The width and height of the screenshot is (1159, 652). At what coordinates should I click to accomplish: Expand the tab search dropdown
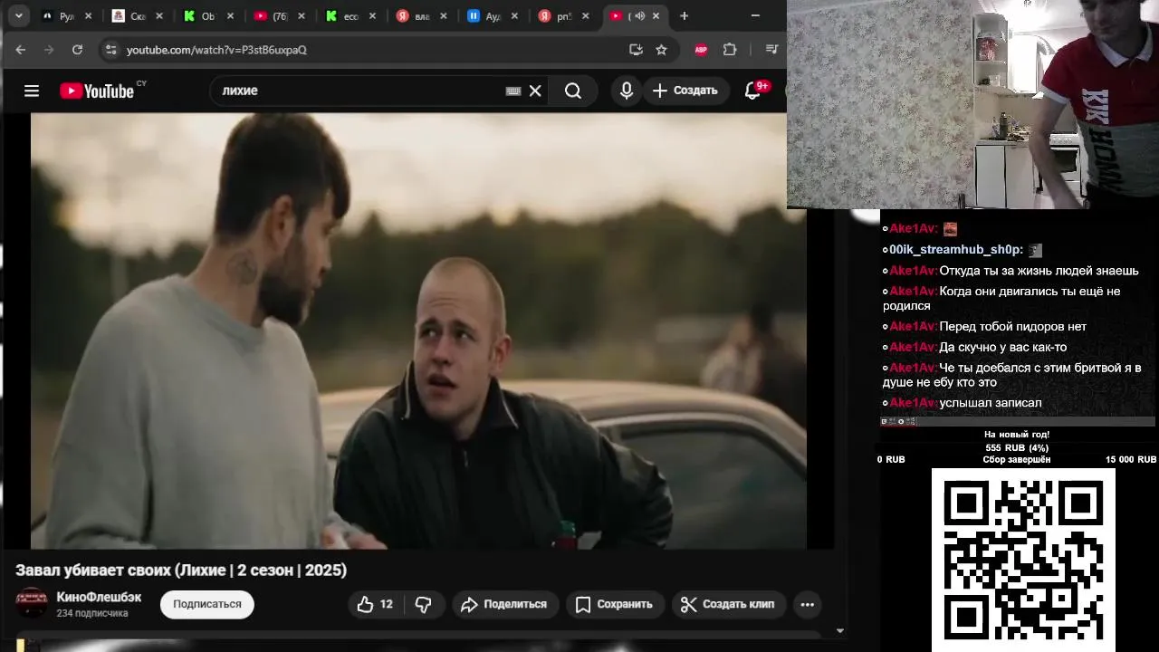click(x=18, y=16)
